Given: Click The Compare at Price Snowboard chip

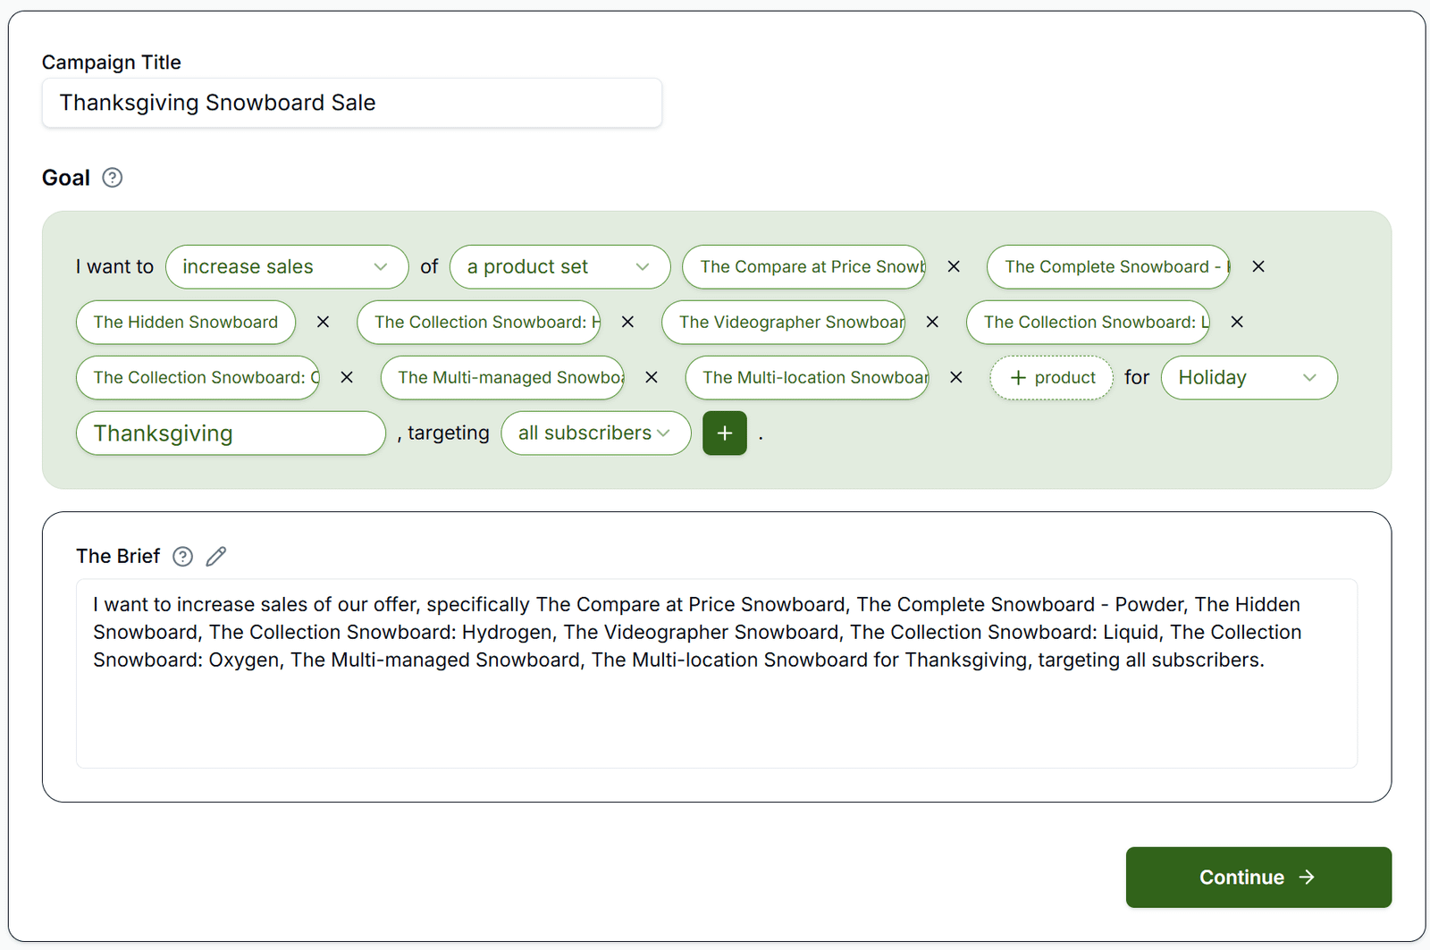Looking at the screenshot, I should 804,267.
